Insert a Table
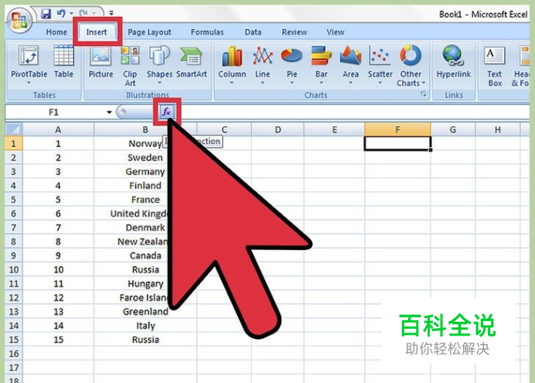535x383 pixels. pyautogui.click(x=64, y=61)
